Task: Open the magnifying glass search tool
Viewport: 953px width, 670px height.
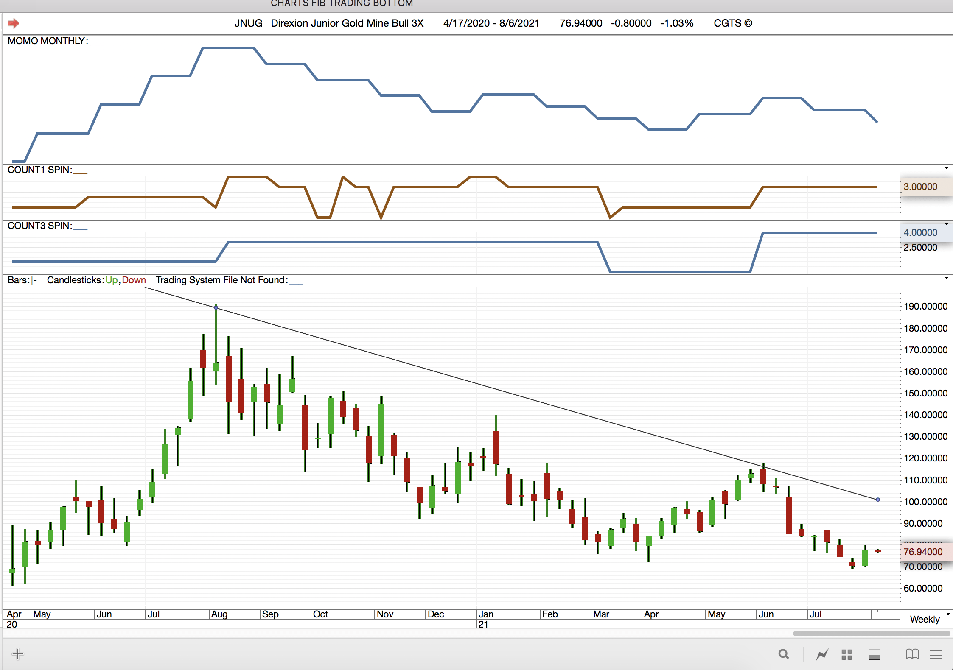Action: (784, 654)
